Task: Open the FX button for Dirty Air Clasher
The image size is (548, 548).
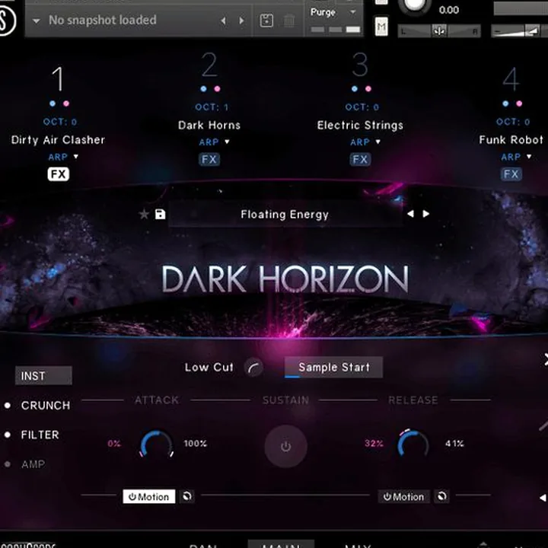Action: click(x=59, y=174)
